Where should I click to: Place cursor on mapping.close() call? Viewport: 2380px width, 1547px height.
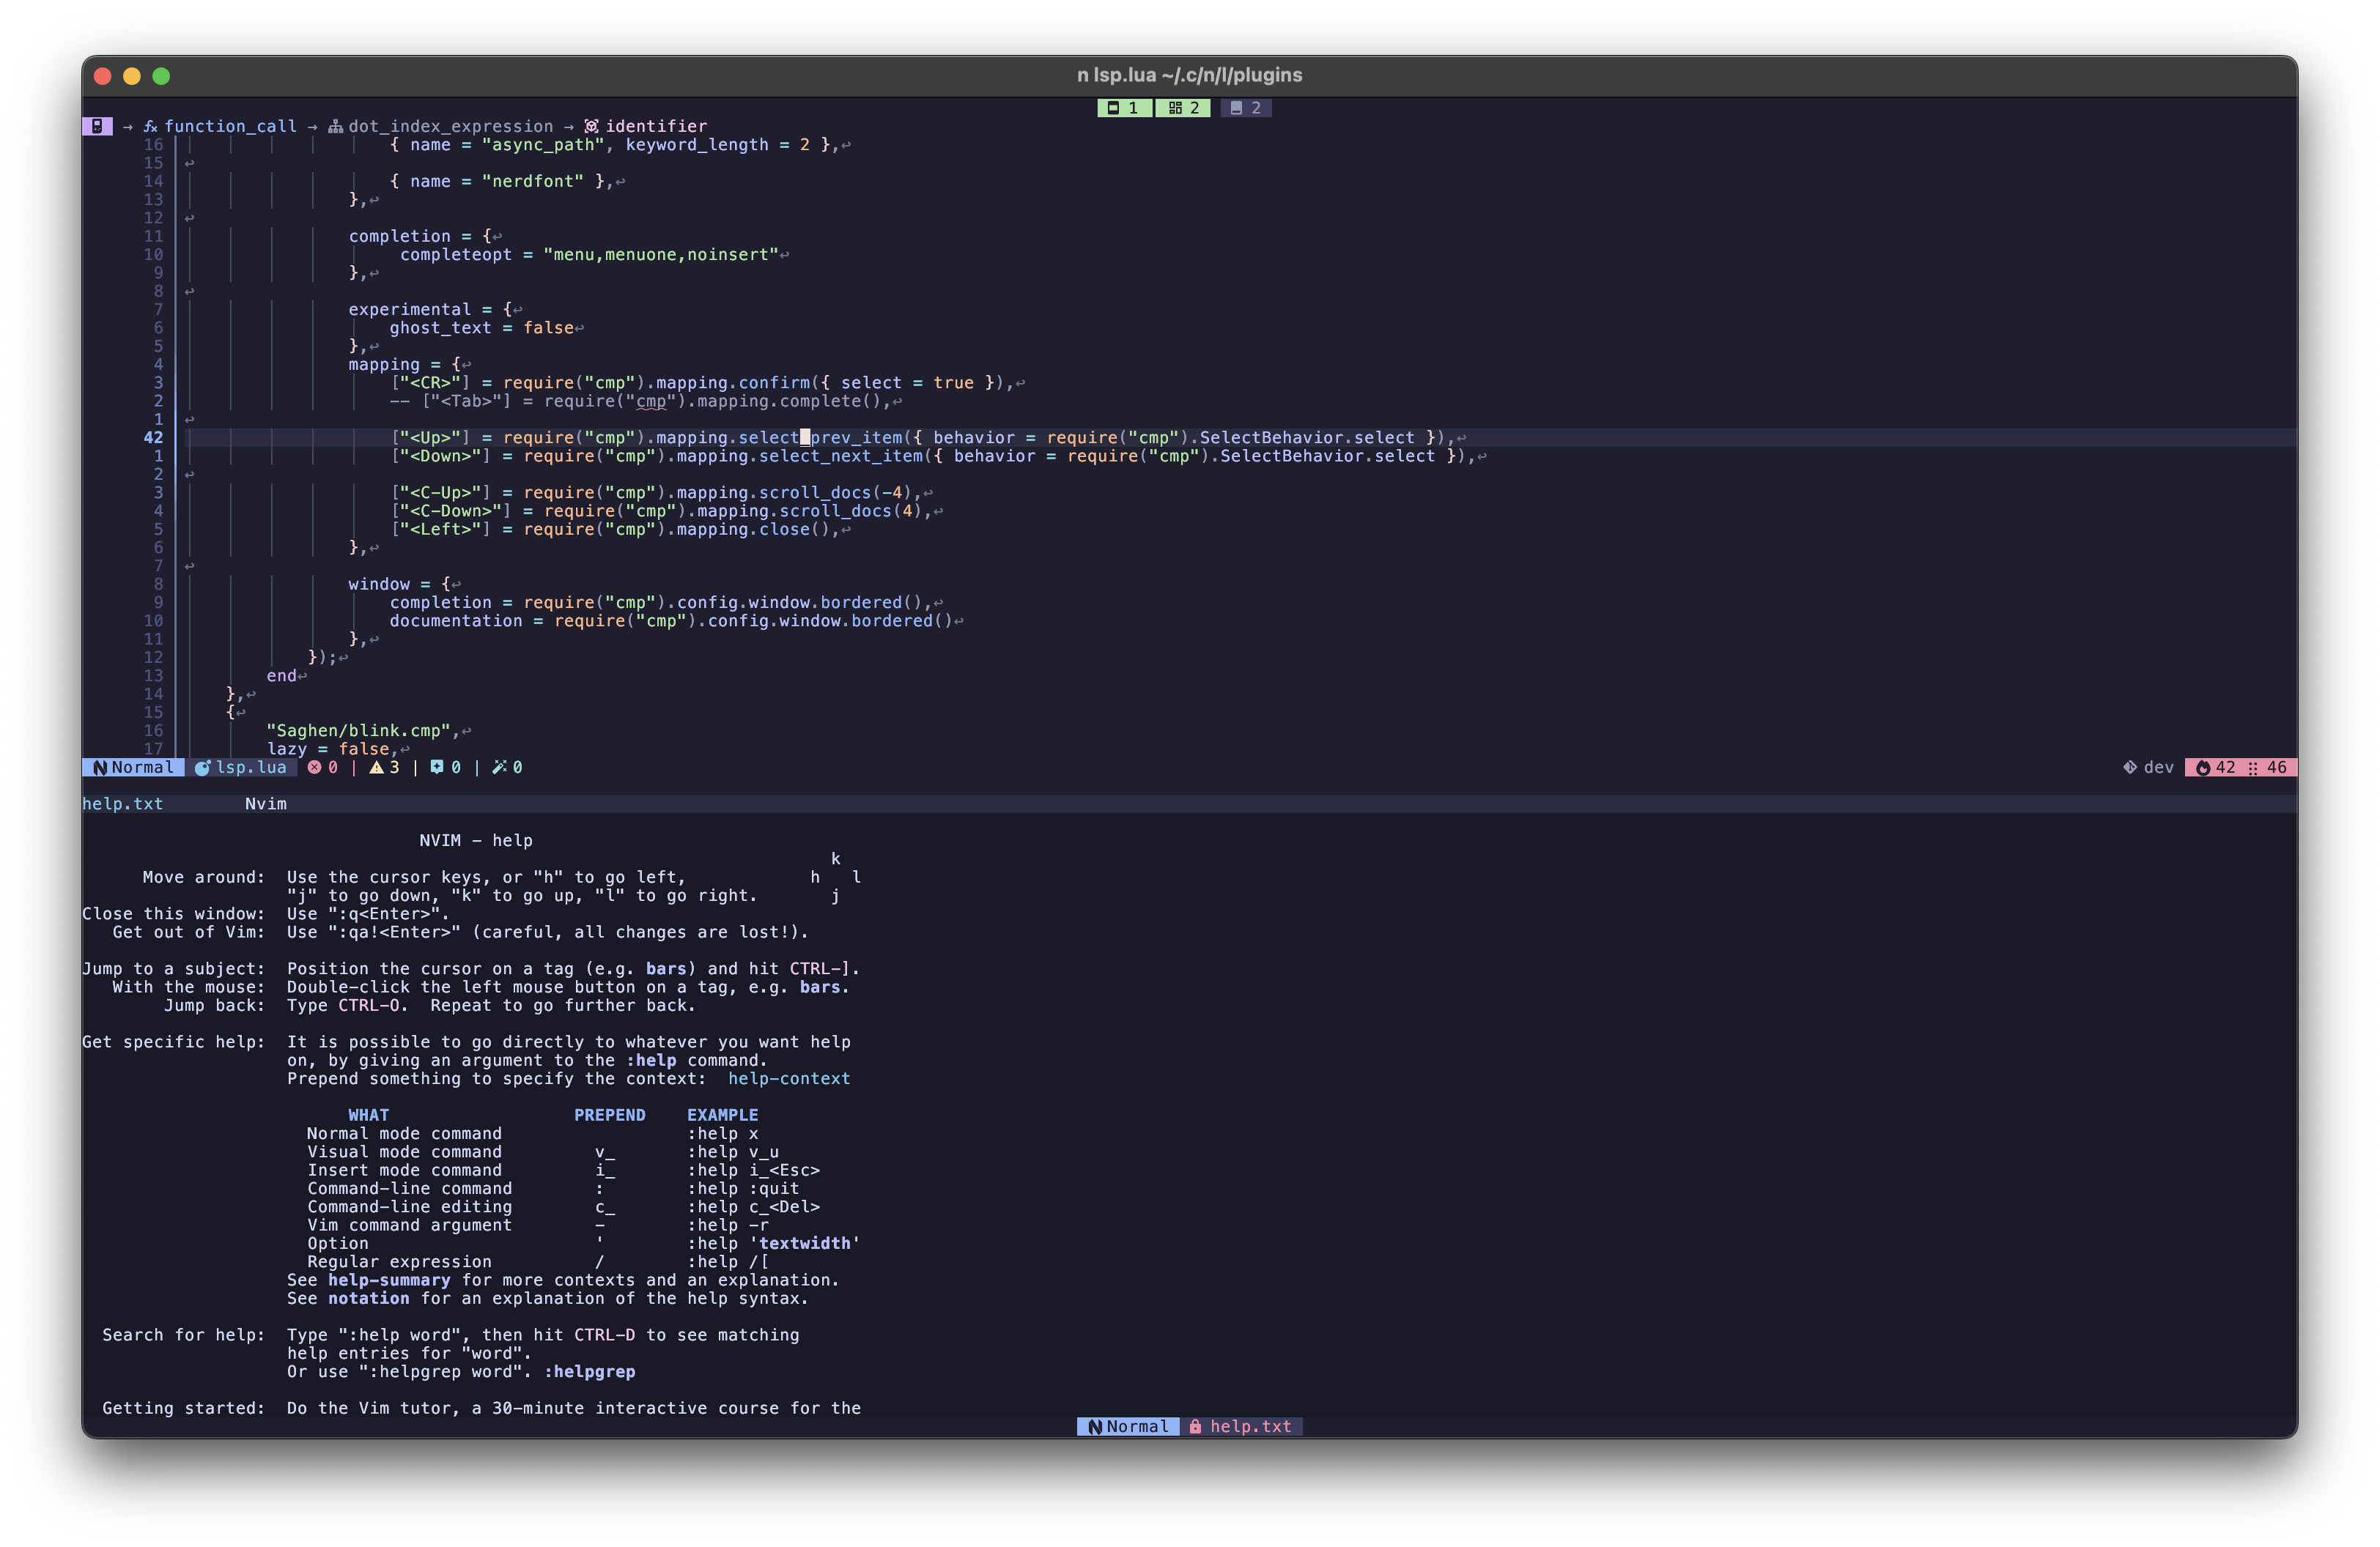tap(758, 530)
